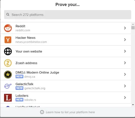135x118 pixels.
Task: Expand the Hacker News row chevron
Action: click(x=125, y=40)
